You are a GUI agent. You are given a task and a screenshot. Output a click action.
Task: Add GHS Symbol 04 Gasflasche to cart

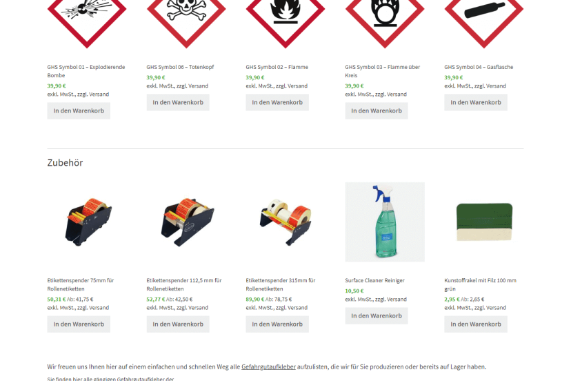(x=476, y=102)
